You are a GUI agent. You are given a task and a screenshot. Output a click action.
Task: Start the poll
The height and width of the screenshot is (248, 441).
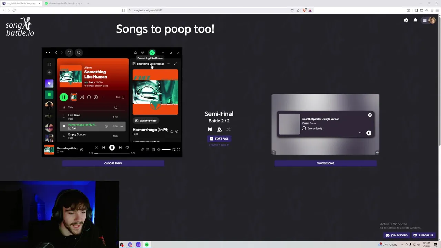pos(219,138)
